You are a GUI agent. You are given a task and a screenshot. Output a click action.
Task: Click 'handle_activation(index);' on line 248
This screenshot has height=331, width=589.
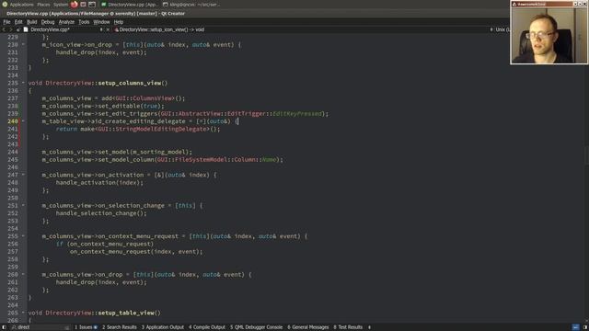coord(99,182)
